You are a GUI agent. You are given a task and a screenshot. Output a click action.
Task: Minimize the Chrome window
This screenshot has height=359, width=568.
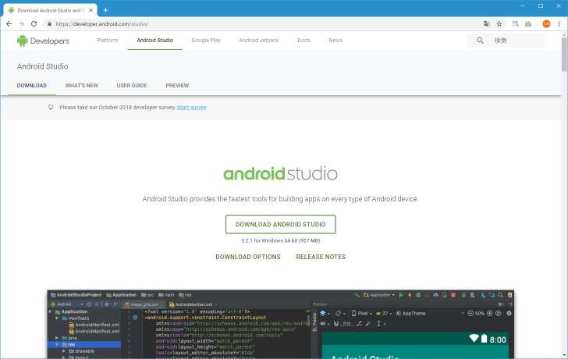tap(523, 5)
